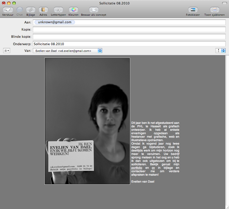Open the Kleuren color wheel

tap(74, 10)
